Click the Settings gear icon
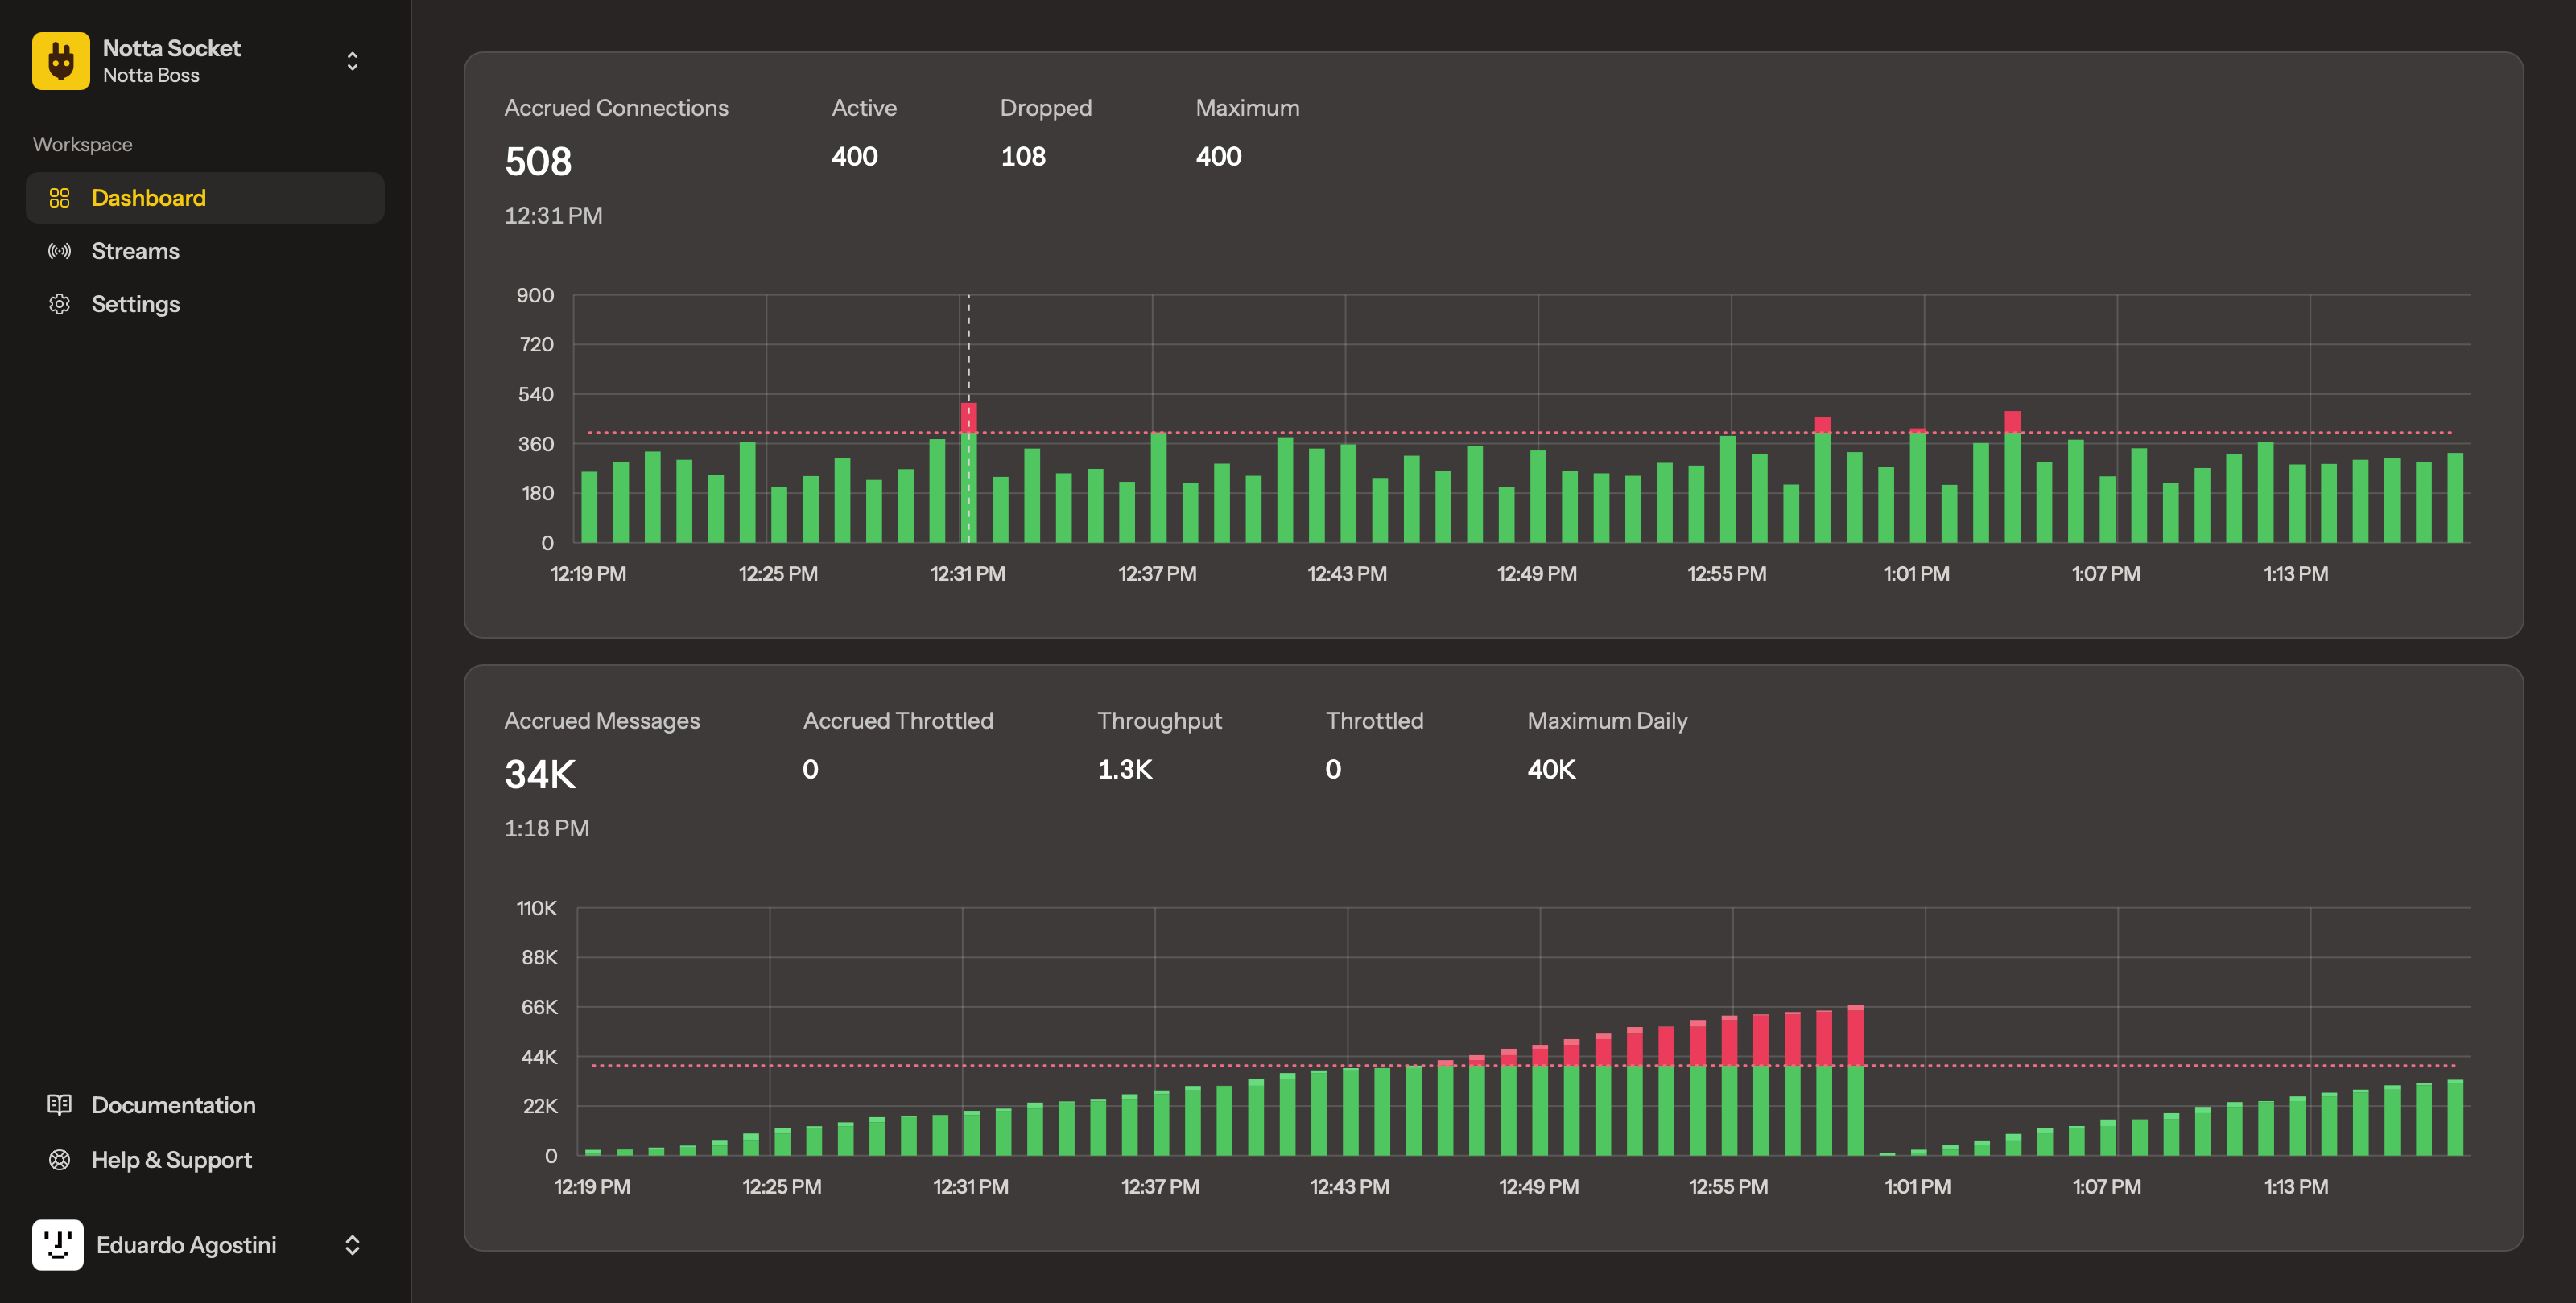 [x=59, y=304]
